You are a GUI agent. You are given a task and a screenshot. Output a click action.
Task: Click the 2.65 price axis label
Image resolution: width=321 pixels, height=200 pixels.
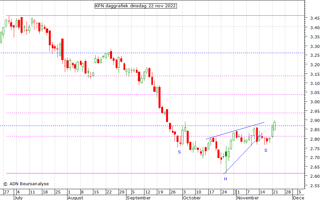315,167
